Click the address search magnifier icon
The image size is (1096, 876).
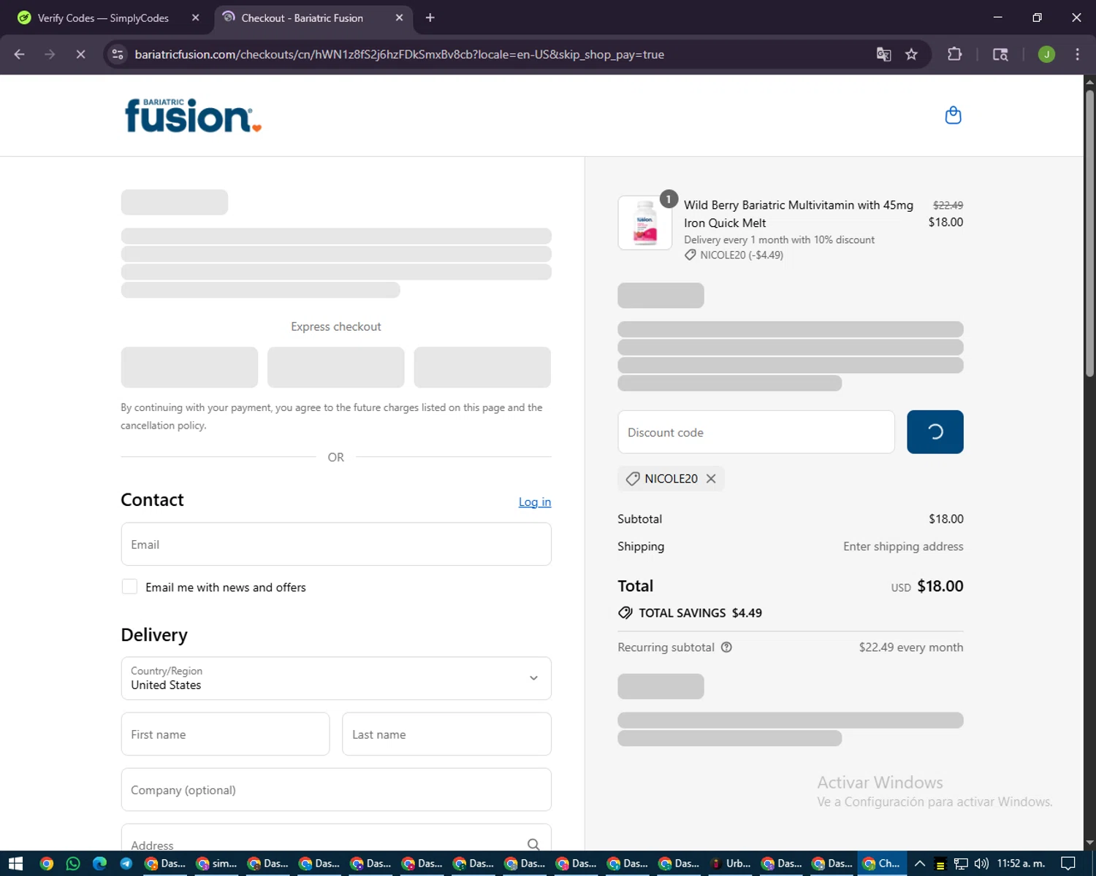tap(533, 845)
